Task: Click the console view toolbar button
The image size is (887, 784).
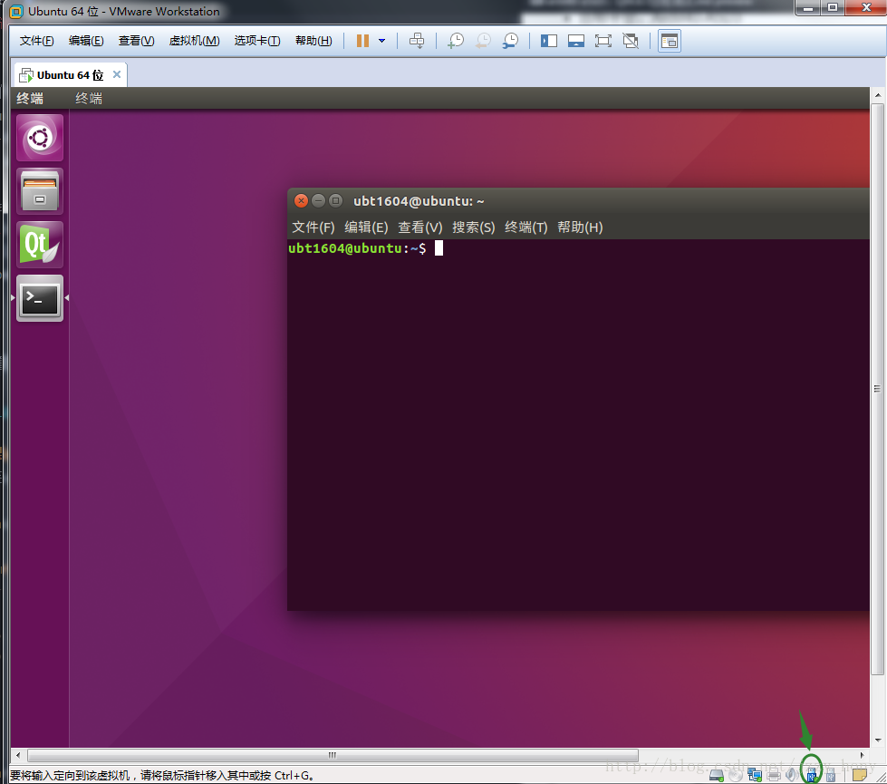Action: point(670,41)
